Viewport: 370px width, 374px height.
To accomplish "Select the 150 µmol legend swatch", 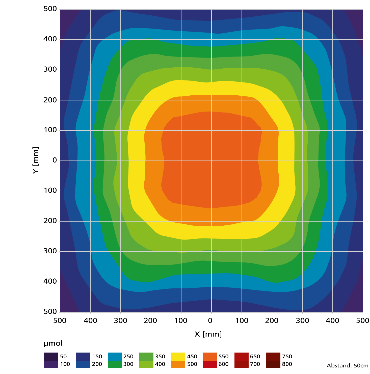I will (83, 357).
